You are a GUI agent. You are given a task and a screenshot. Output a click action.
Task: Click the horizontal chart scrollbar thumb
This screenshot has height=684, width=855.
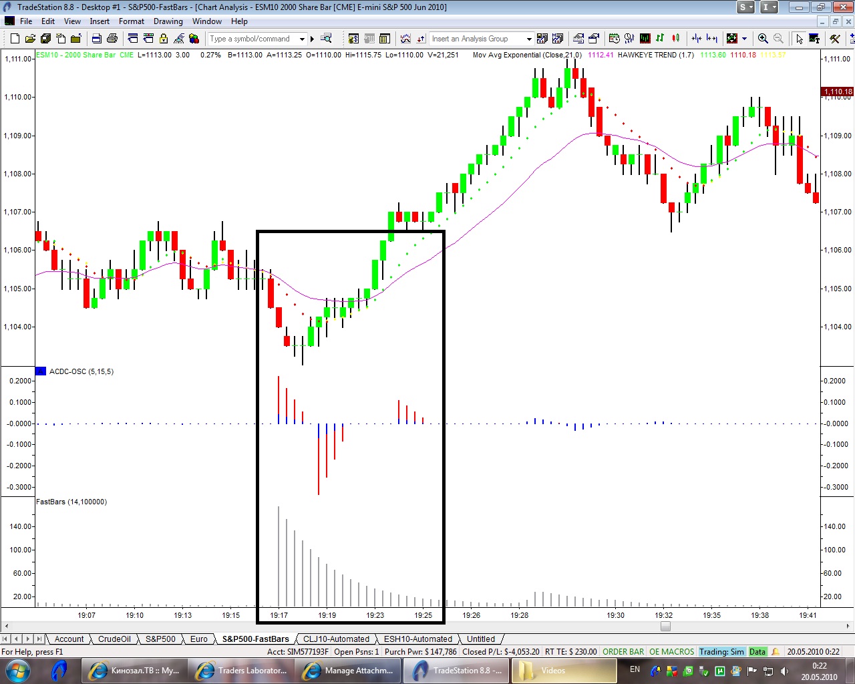coord(665,627)
